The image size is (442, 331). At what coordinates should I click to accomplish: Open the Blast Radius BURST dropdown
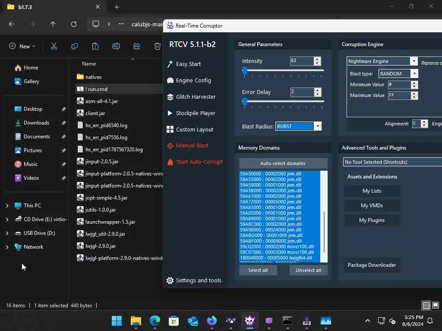(318, 126)
